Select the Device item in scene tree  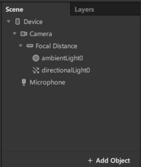33,22
